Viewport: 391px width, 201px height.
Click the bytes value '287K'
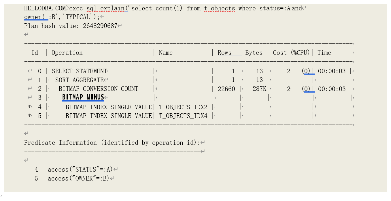[260, 89]
